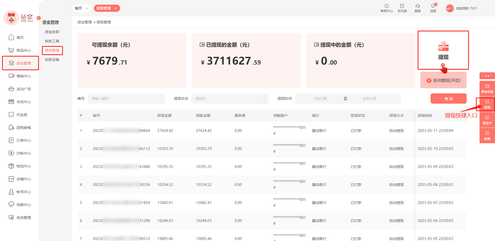Select 资金管理 layers icon in sidebar
The height and width of the screenshot is (241, 495).
pyautogui.click(x=11, y=63)
